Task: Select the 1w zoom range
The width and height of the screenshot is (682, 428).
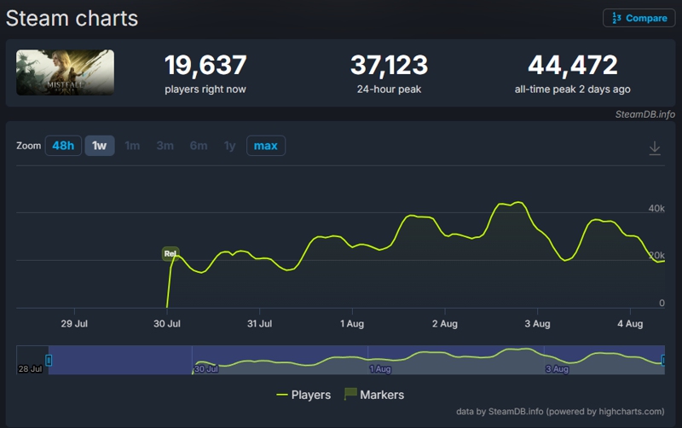Action: click(x=100, y=146)
